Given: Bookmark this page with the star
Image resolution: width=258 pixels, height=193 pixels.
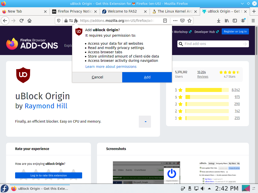Looking at the screenshot, I should (189, 21).
